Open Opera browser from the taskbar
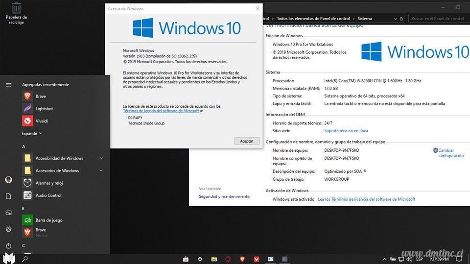The height and width of the screenshot is (264, 470). tap(228, 259)
